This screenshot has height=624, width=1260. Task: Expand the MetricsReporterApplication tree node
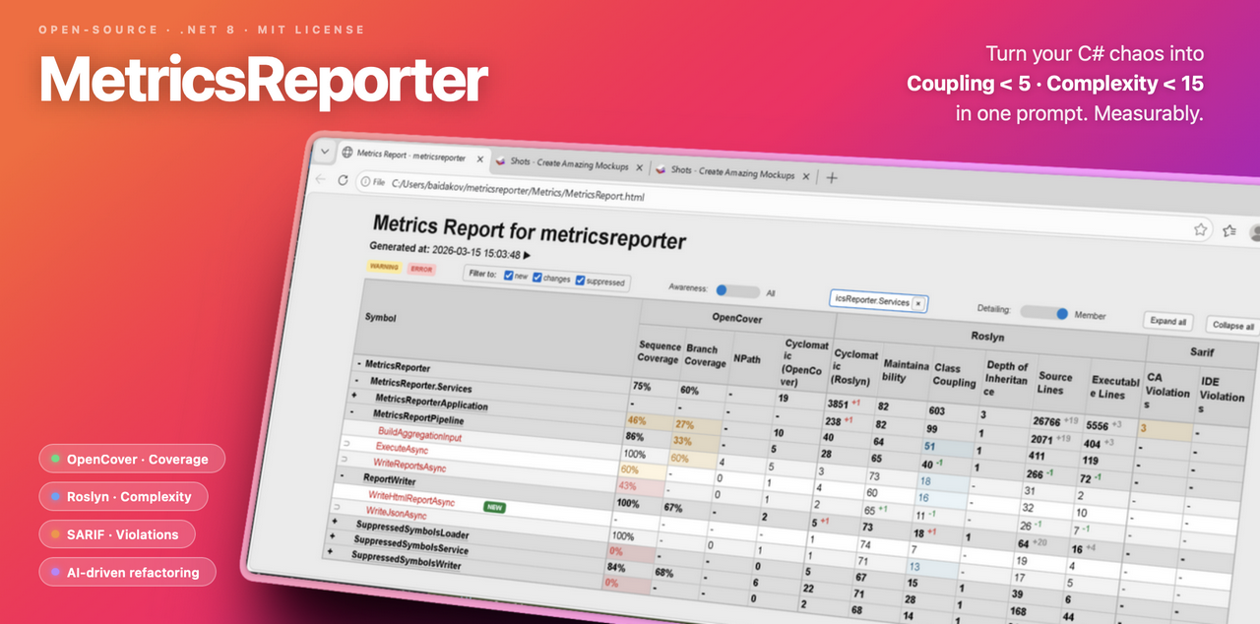(353, 396)
